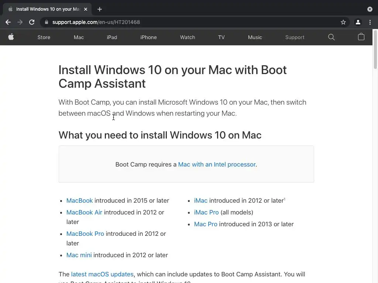378x283 pixels.
Task: Select the Install Windows 10 browser tab
Action: (x=47, y=9)
